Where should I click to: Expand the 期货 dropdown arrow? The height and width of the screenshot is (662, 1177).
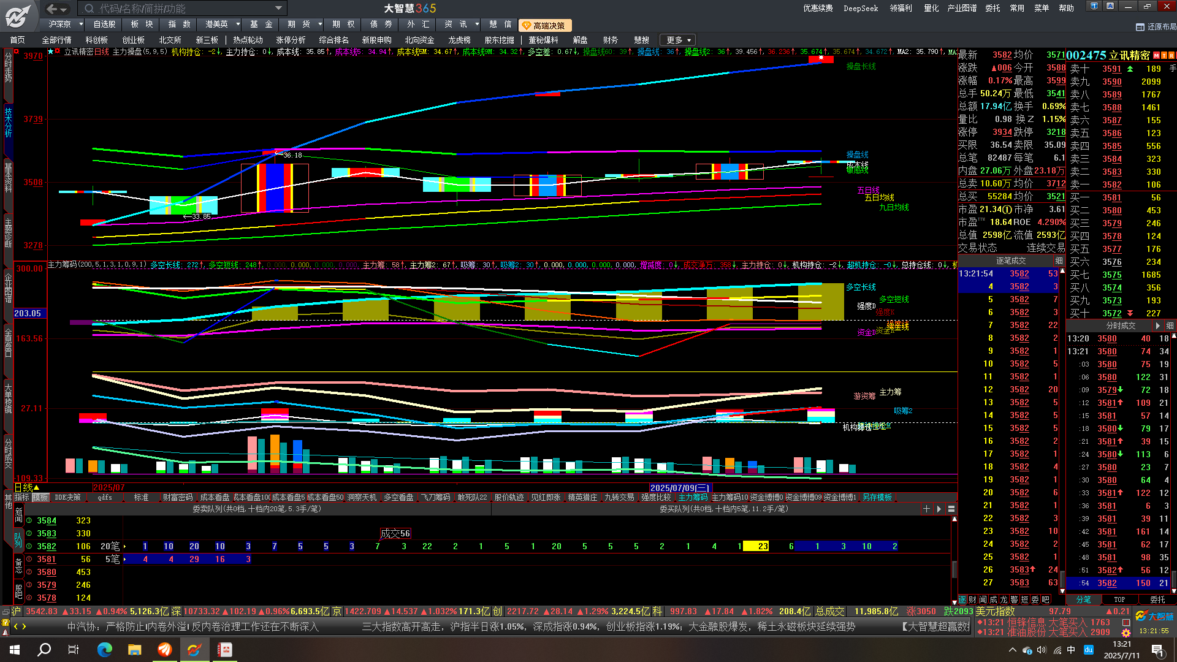[320, 25]
